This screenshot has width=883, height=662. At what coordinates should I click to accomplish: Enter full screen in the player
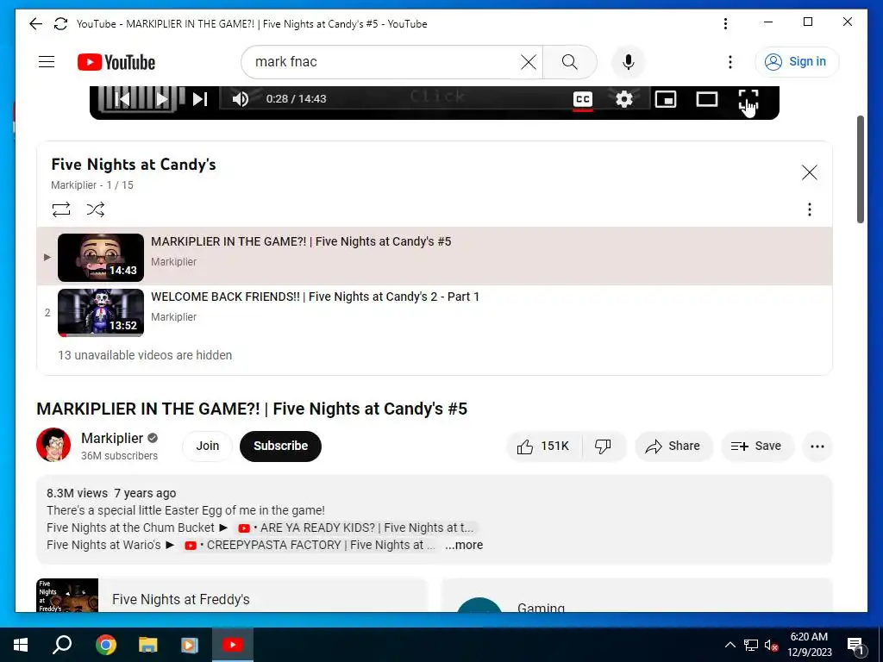pos(748,100)
